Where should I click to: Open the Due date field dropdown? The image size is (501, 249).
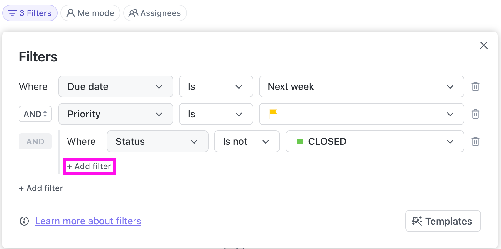click(x=116, y=86)
